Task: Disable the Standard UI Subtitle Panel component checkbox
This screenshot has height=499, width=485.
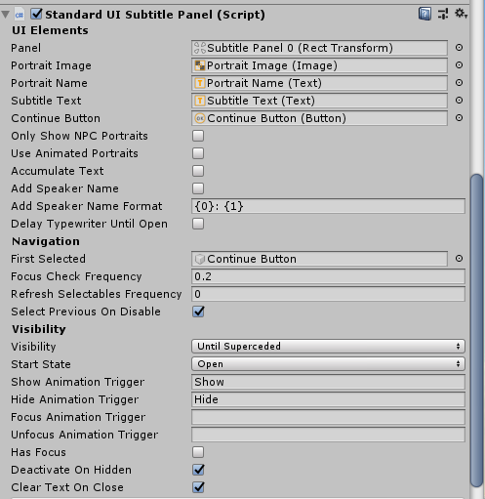Action: [x=36, y=14]
